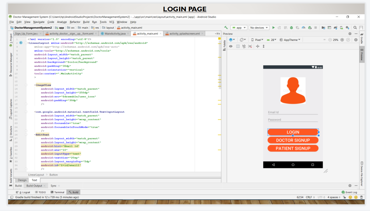The height and width of the screenshot is (211, 370).
Task: Toggle the Gradle tool window
Action: pos(362,38)
